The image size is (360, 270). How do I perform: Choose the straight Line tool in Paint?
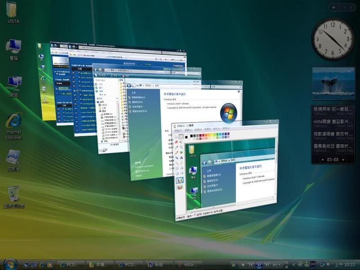point(177,163)
